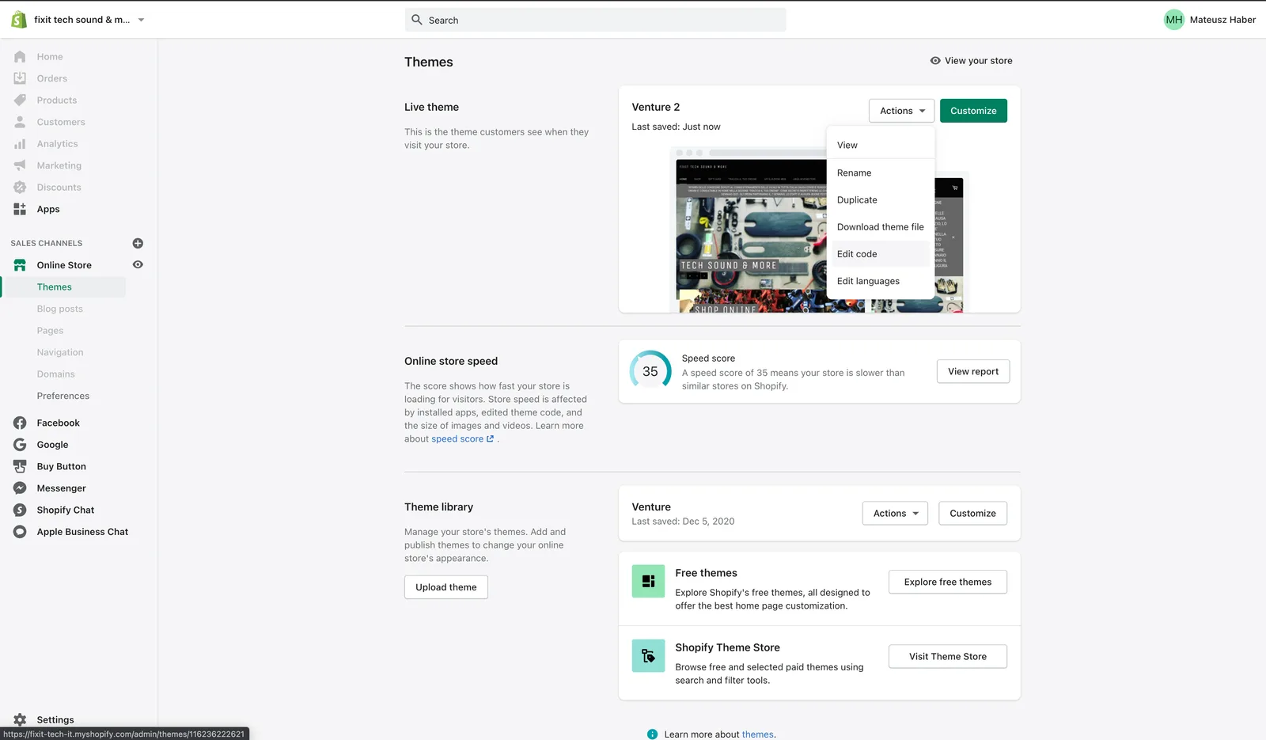Open Domains in sidebar
Viewport: 1266px width, 740px height.
point(56,374)
